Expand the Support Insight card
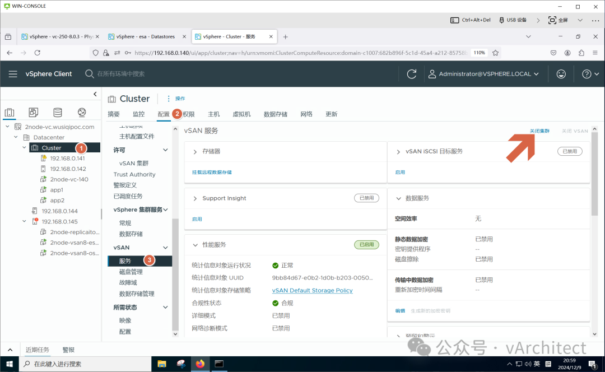 195,198
